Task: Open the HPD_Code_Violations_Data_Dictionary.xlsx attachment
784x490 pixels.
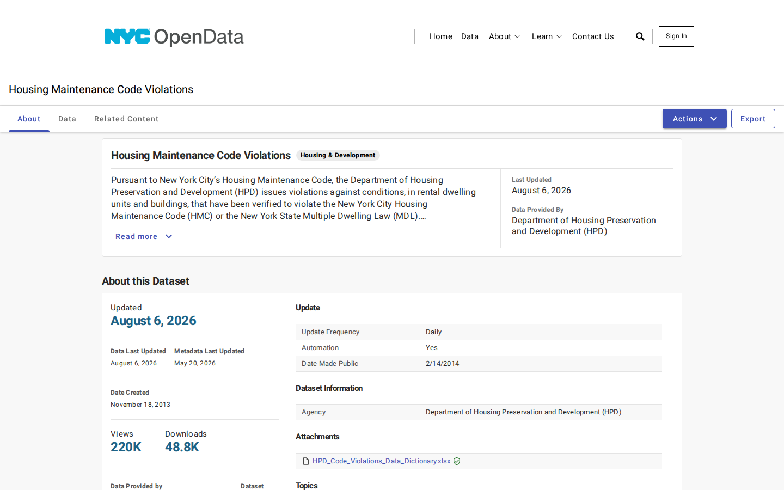Action: [381, 461]
